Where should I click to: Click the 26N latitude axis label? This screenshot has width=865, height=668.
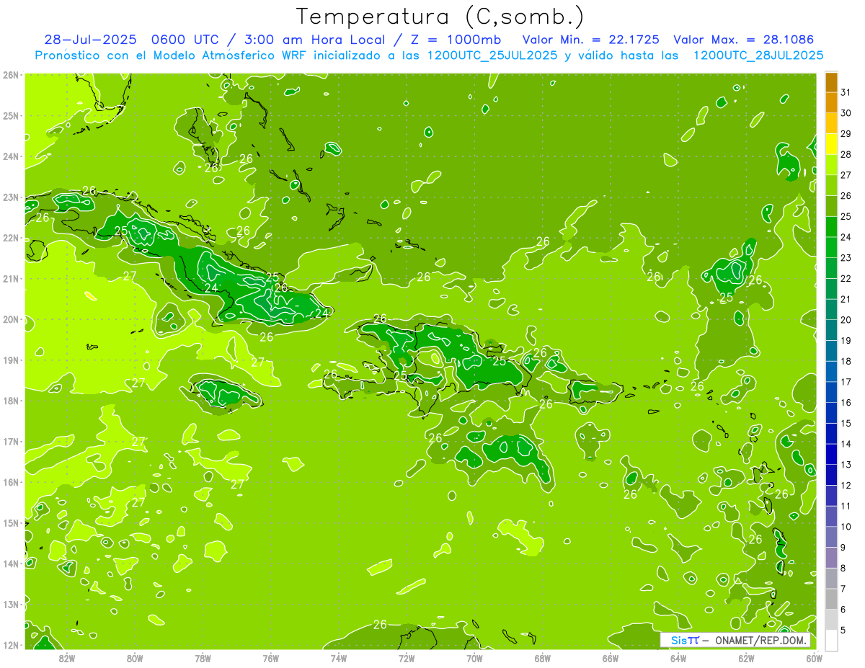click(12, 75)
